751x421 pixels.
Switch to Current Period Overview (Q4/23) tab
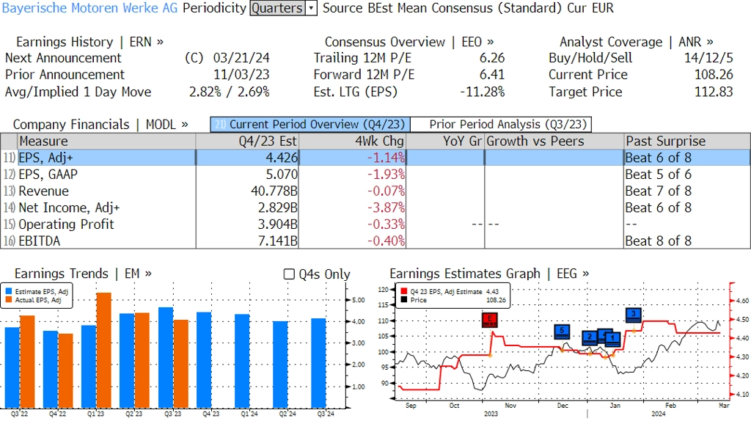tap(310, 125)
